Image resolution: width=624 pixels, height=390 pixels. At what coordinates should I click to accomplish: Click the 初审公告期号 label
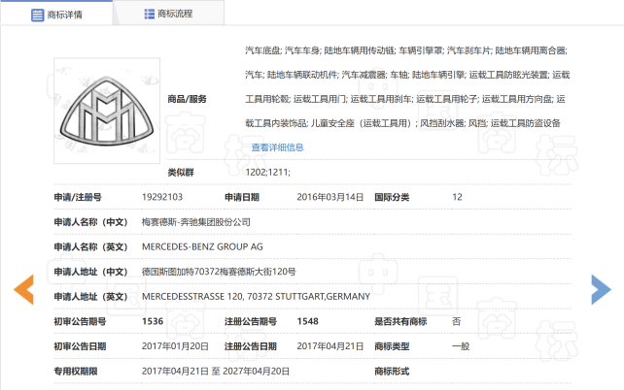80,321
